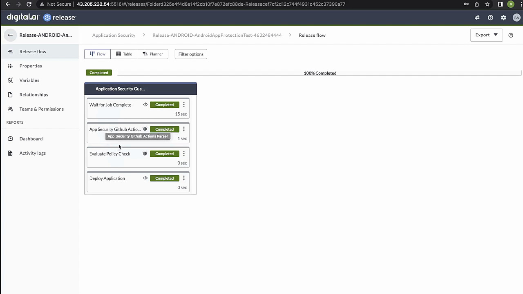Click the Release flow breadcrumb

(x=312, y=35)
